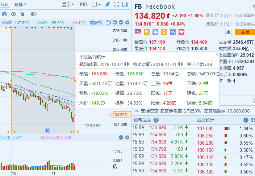Open the chart layout square dropdown
This screenshot has height=176, width=255.
pyautogui.click(x=96, y=4)
